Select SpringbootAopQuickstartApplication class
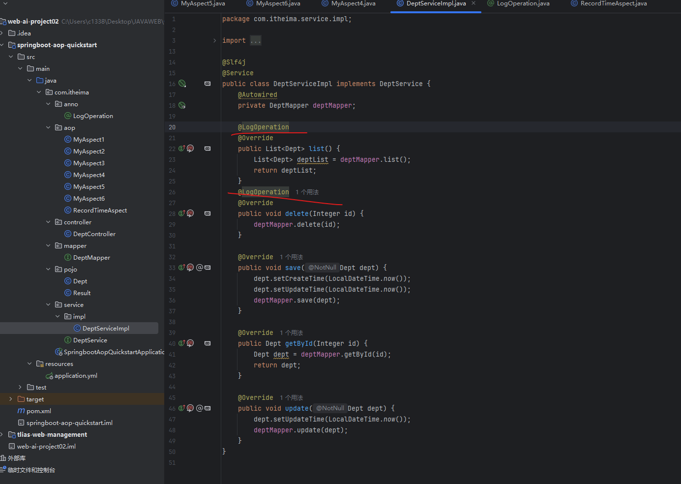The width and height of the screenshot is (681, 484). click(x=110, y=352)
